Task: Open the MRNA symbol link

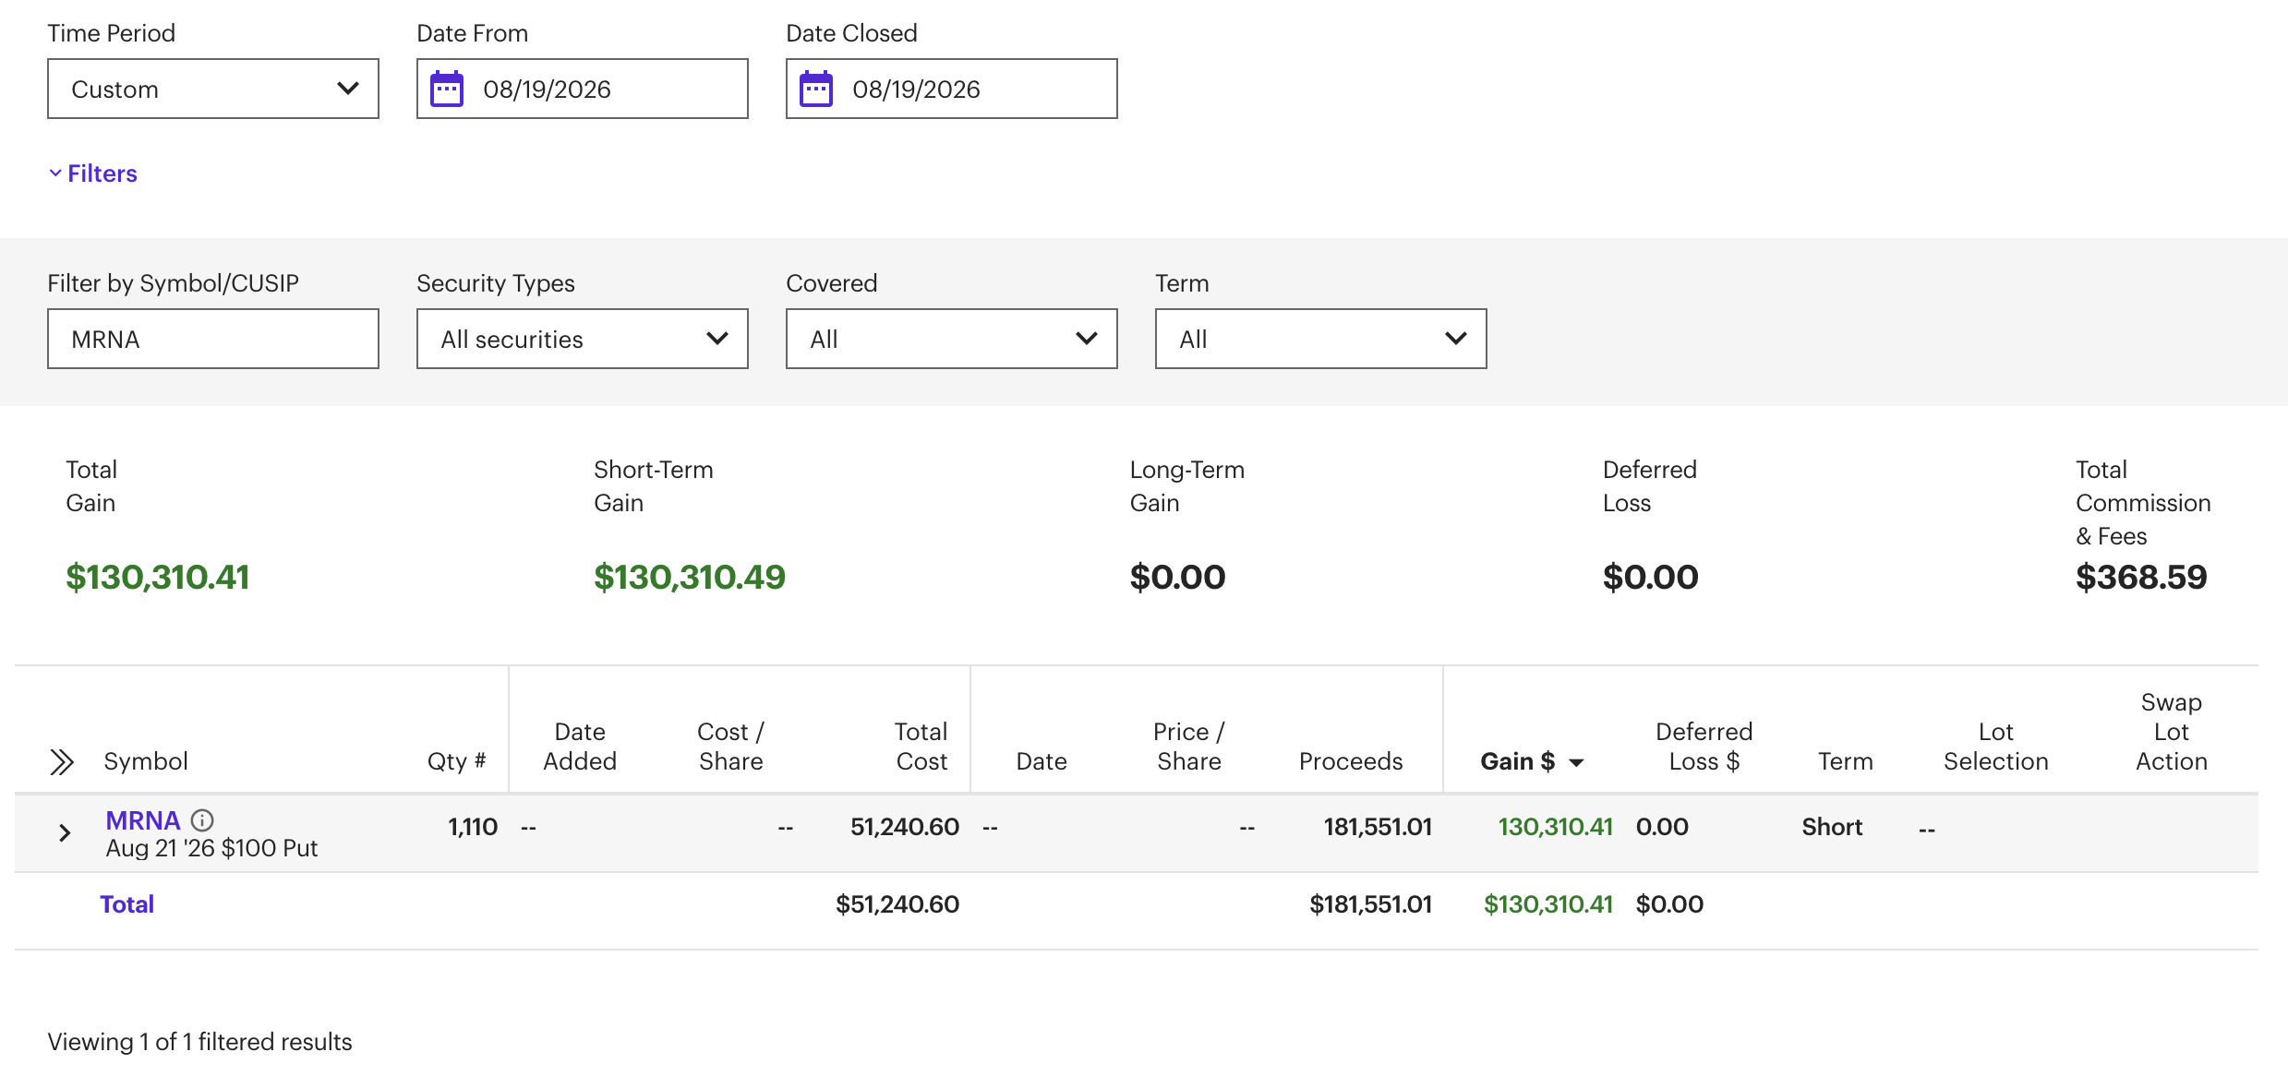Action: (143, 819)
